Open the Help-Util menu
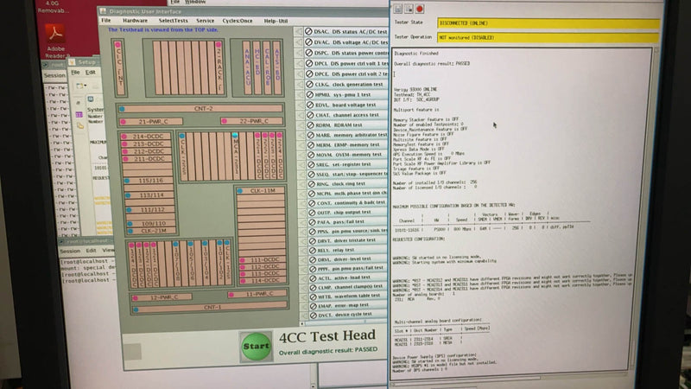This screenshot has height=389, width=691. click(x=276, y=20)
